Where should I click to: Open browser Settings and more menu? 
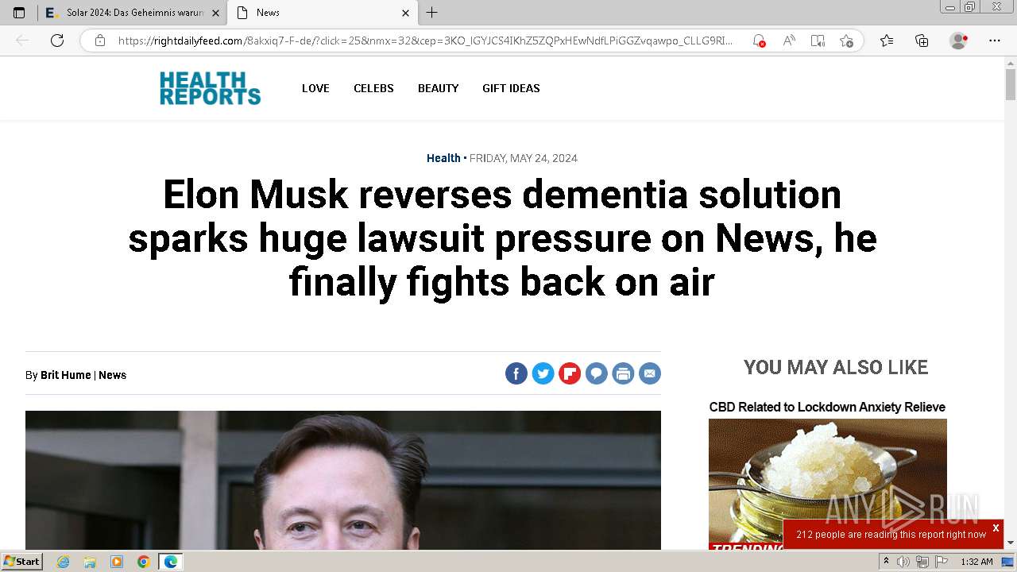click(x=995, y=41)
